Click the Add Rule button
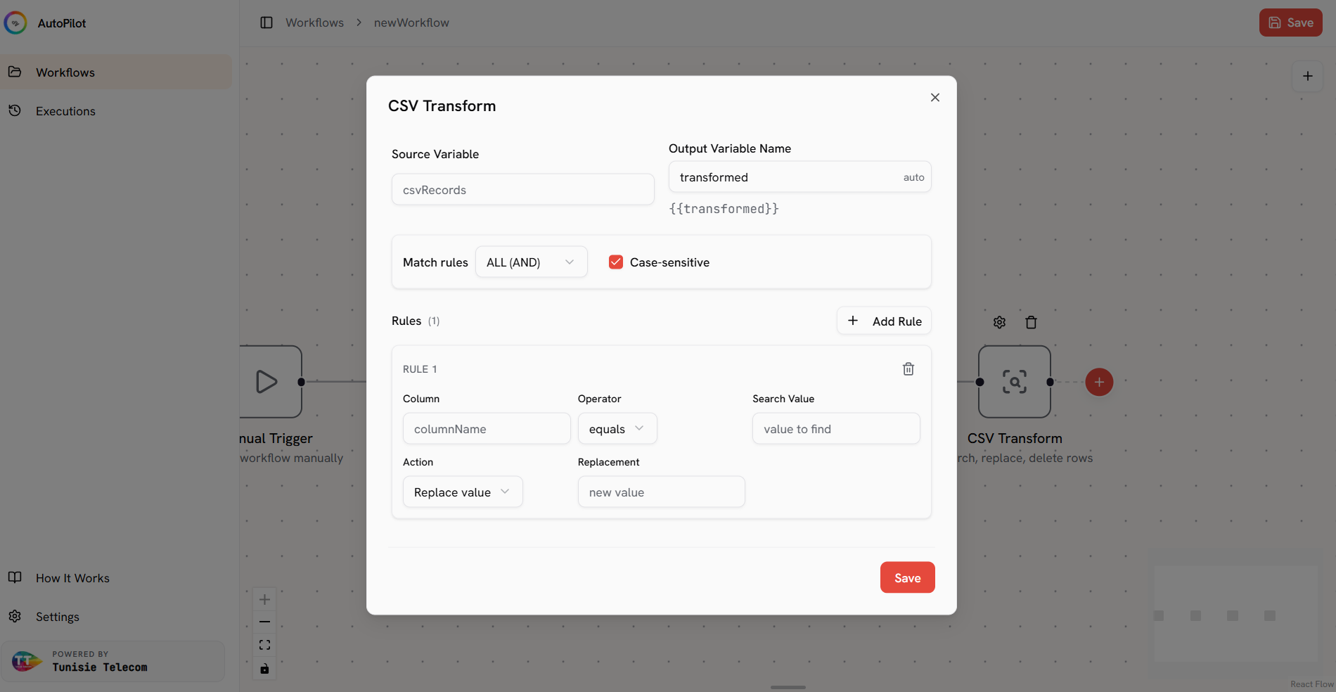This screenshot has height=692, width=1336. point(884,321)
